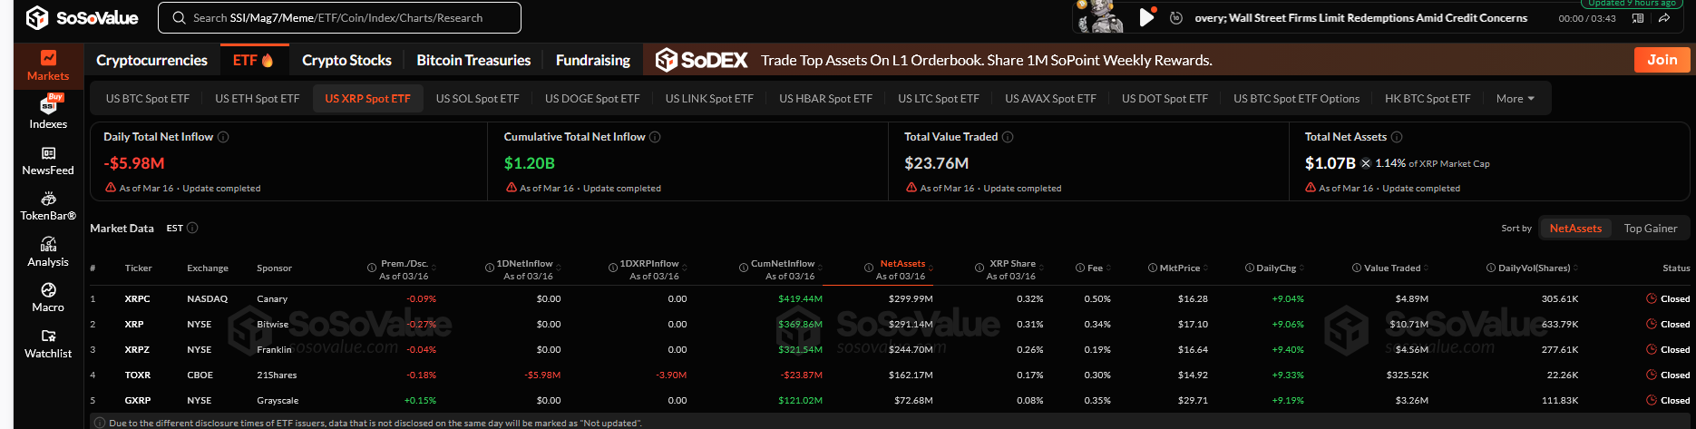Screen dimensions: 1696x429
Task: Select the US ETH Spot ETF tab
Action: pos(257,99)
